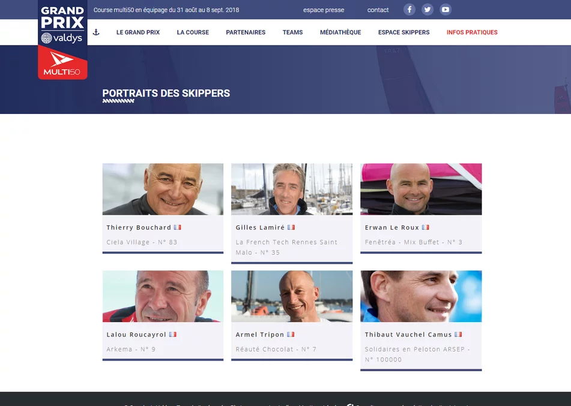Screen dimensions: 571x406
Task: Click the anchor home icon
Action: click(96, 32)
